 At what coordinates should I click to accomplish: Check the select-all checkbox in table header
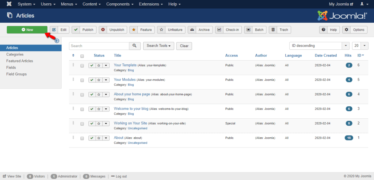coord(82,56)
